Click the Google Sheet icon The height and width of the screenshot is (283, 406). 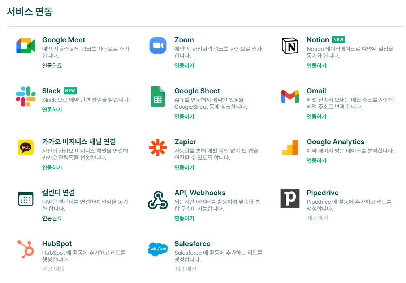158,97
